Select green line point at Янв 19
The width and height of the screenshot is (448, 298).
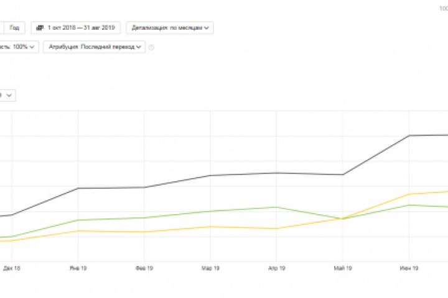point(78,220)
